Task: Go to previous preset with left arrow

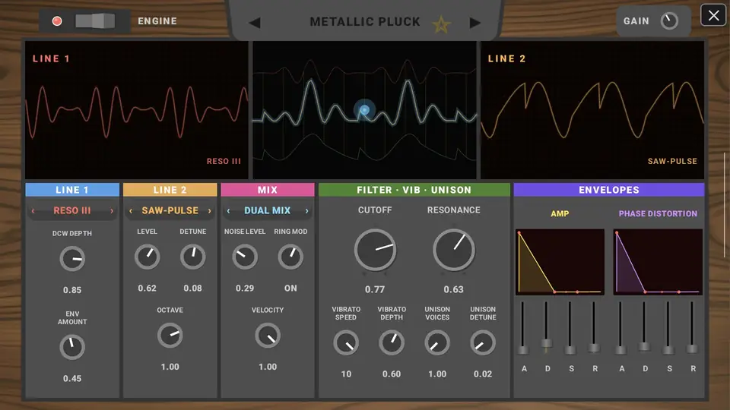Action: coord(255,23)
